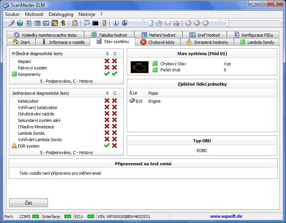Click red supported mark for Katalyzátor

107,101
